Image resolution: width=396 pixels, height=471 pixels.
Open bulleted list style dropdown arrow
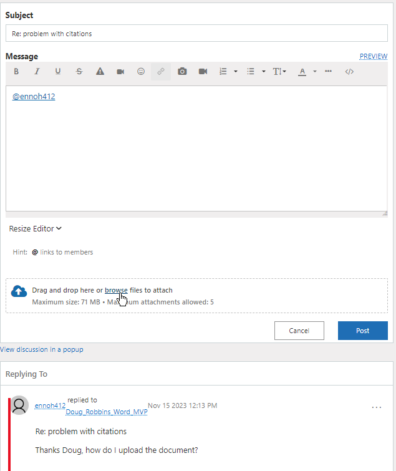[x=264, y=72]
